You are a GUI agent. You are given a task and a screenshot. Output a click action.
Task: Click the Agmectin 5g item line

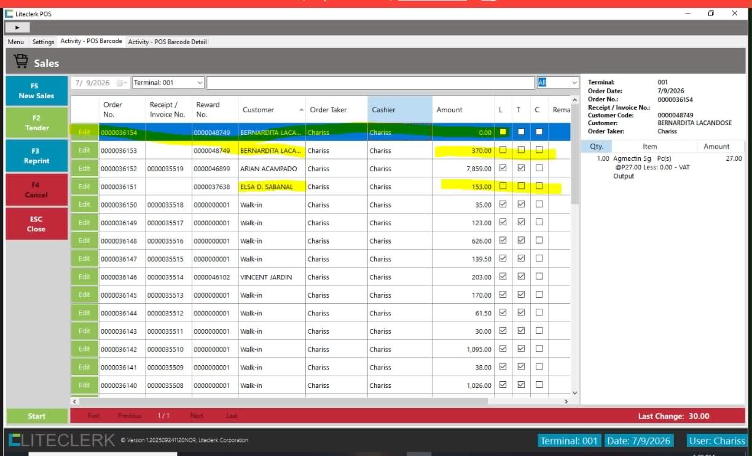[662, 167]
